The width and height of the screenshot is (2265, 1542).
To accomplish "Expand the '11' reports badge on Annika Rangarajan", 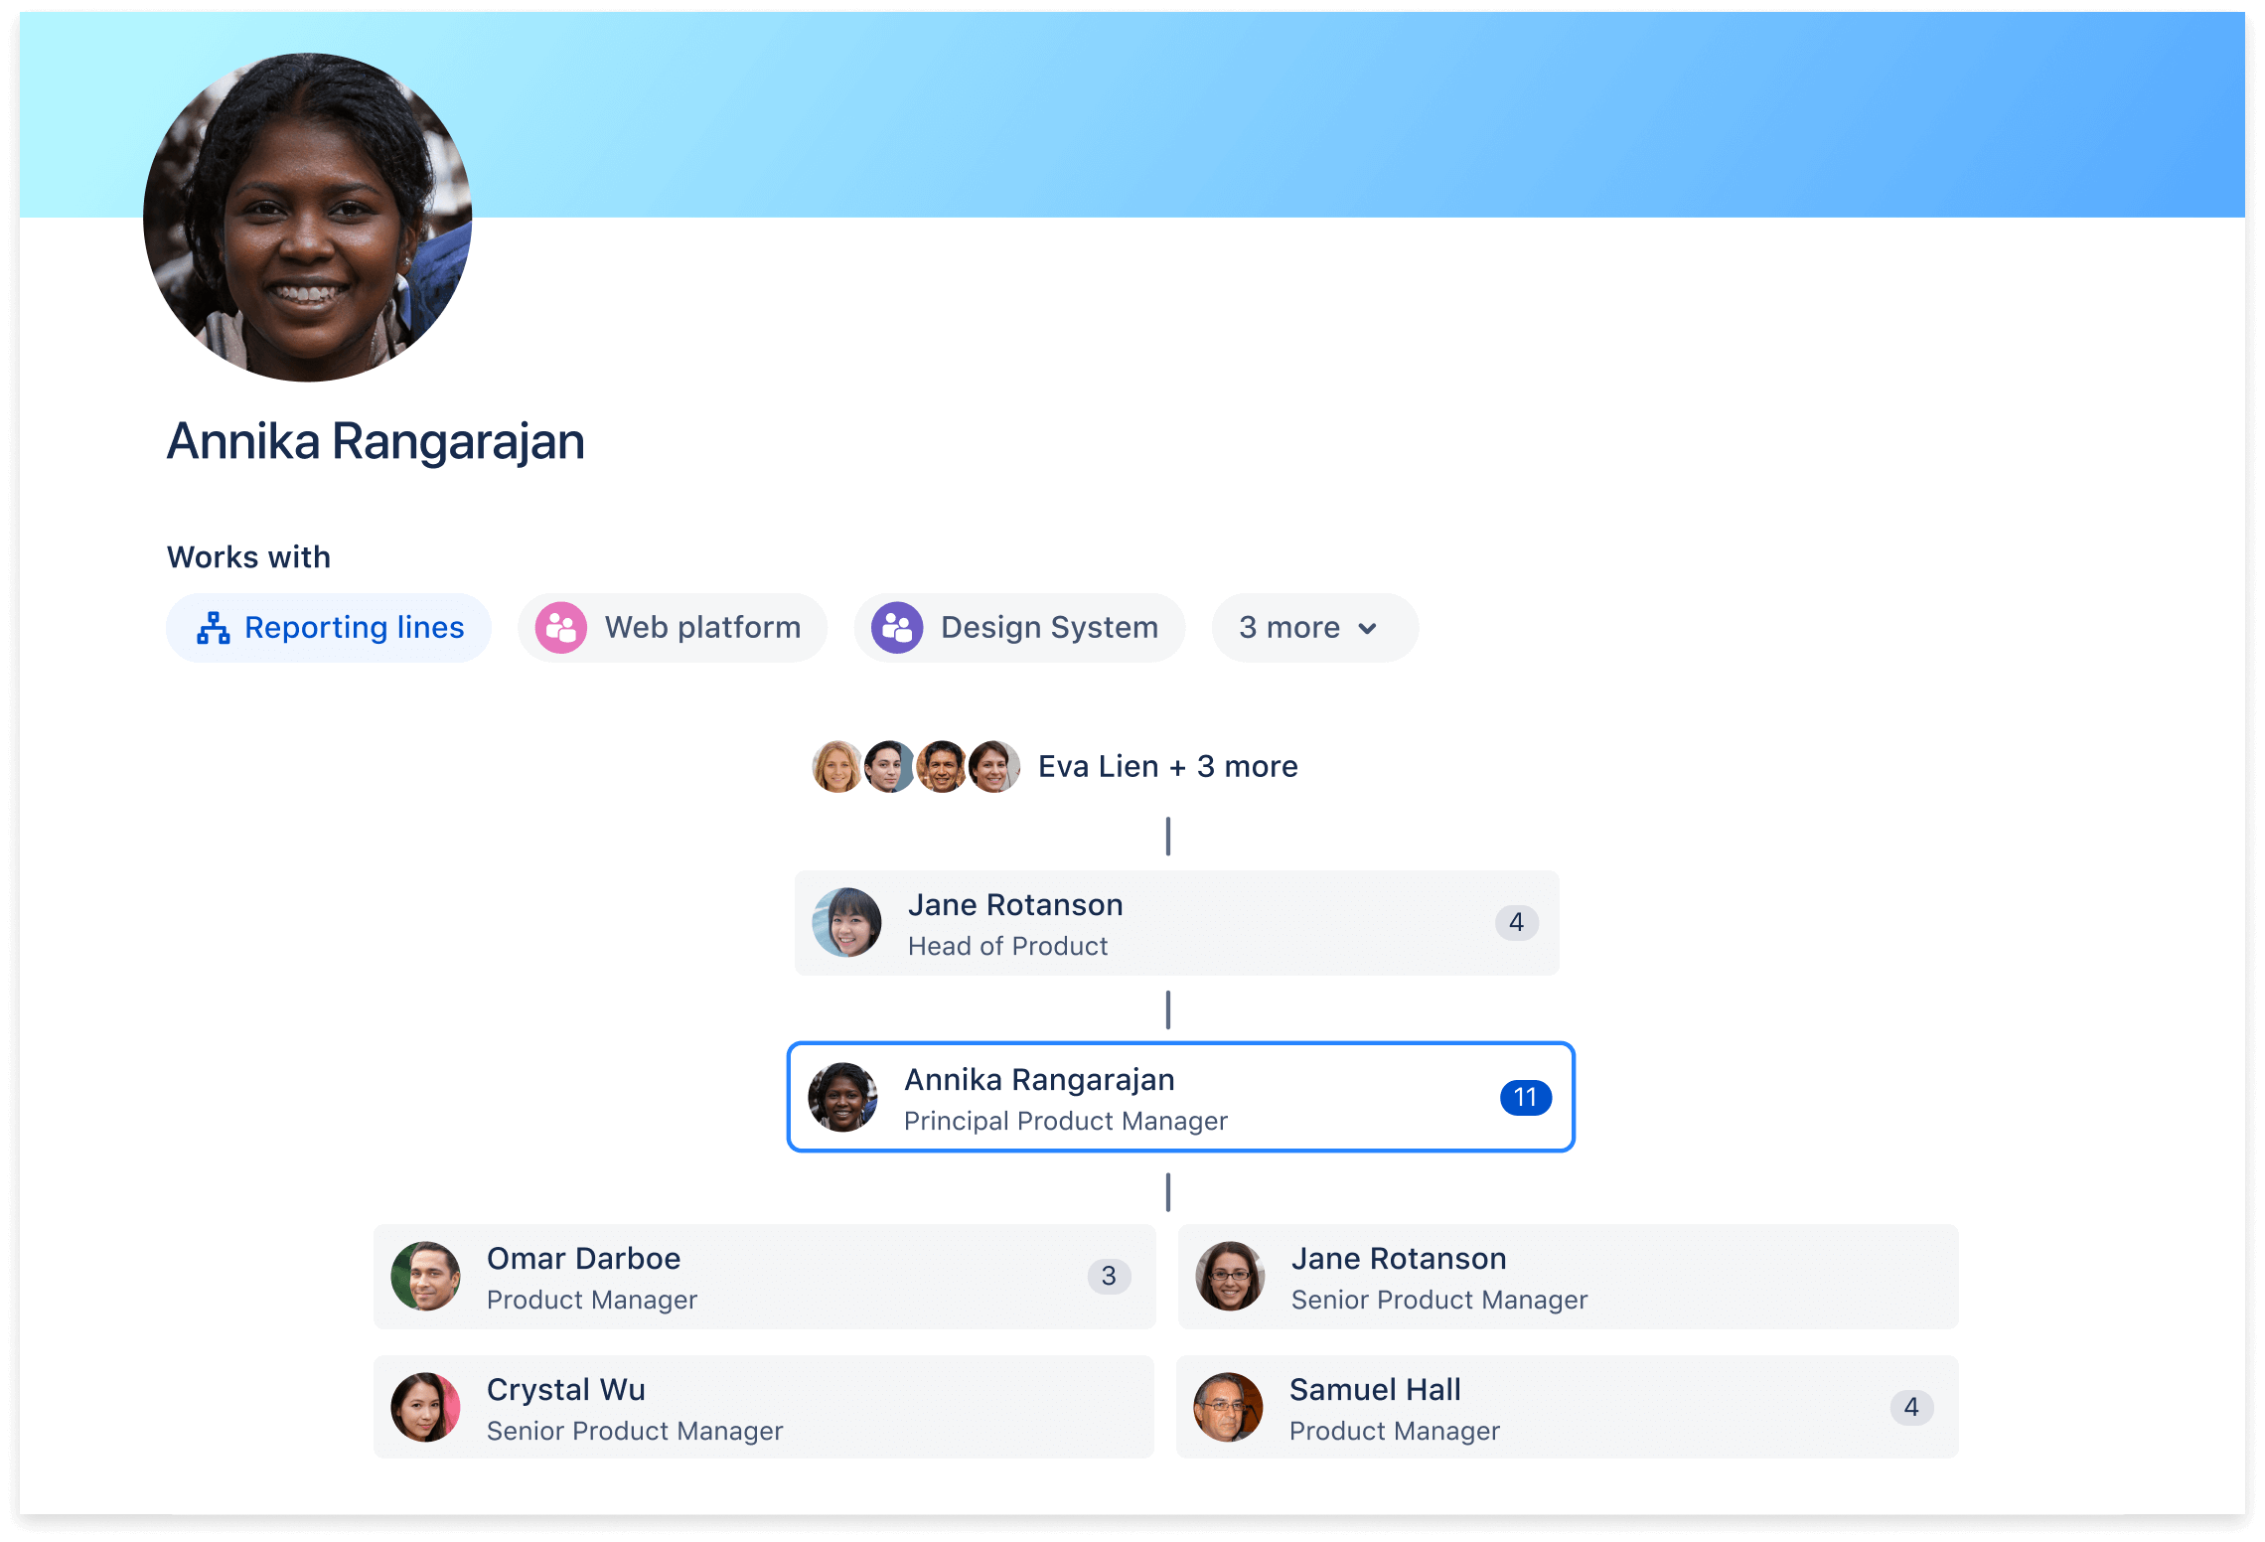I will click(x=1520, y=1096).
